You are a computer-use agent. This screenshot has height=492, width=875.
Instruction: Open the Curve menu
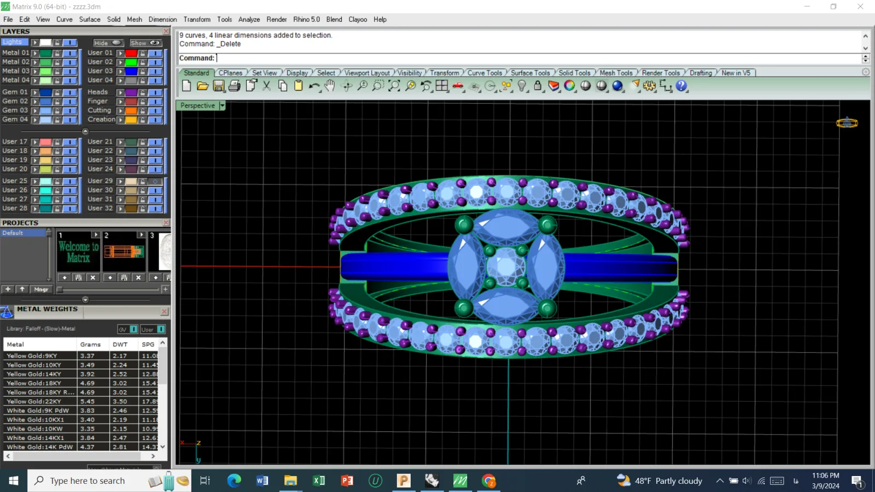click(x=65, y=19)
